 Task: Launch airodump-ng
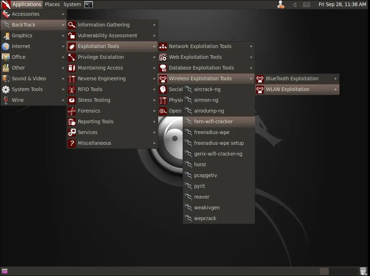(x=219, y=111)
